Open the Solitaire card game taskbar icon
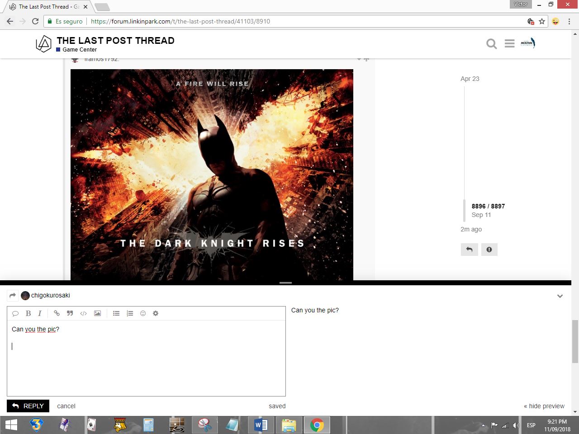Viewport: 579px width, 434px height. point(92,425)
